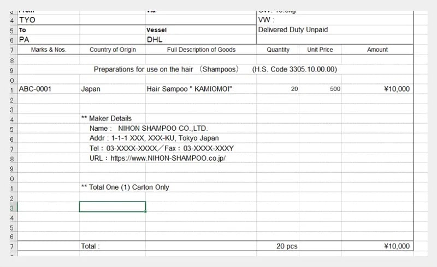
Task: Click the empty green-bordered active cell
Action: pyautogui.click(x=113, y=207)
